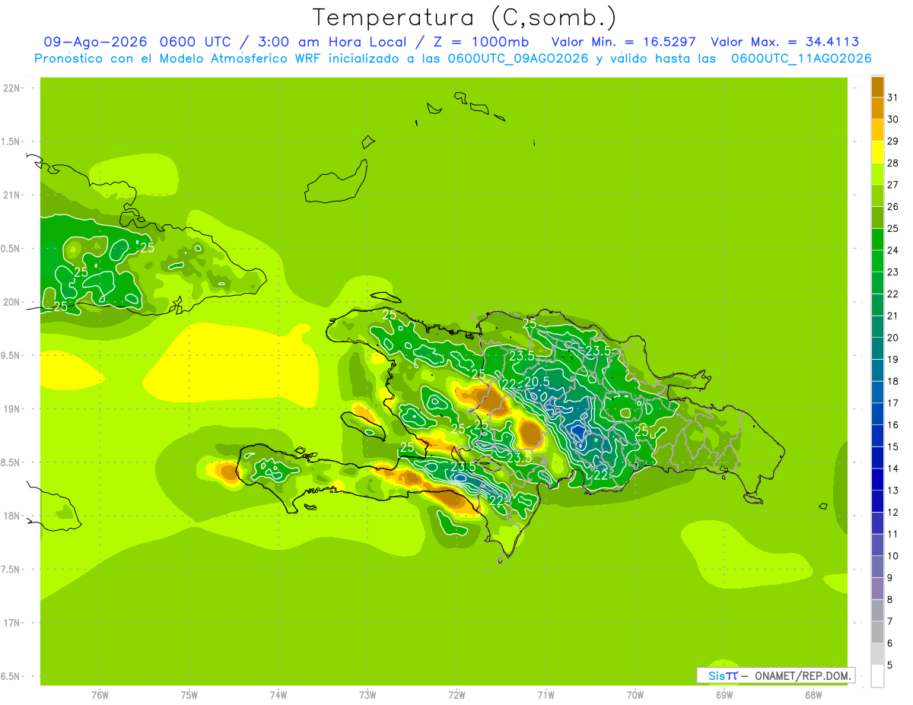This screenshot has width=913, height=705.
Task: Pick the teal legend swatch between 18 and 19
Action: (x=877, y=370)
